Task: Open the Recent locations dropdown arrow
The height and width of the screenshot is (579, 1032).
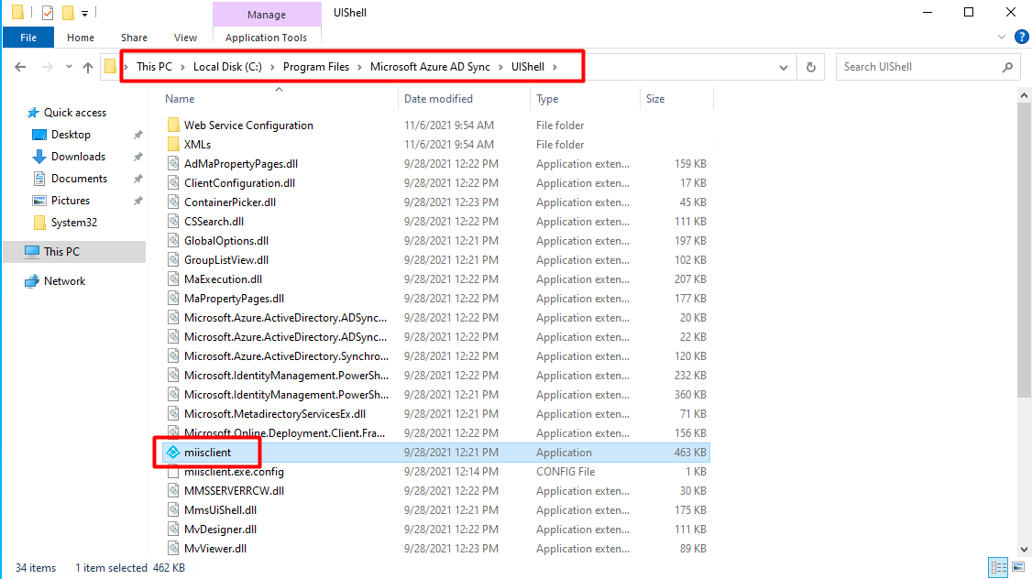Action: click(x=69, y=67)
